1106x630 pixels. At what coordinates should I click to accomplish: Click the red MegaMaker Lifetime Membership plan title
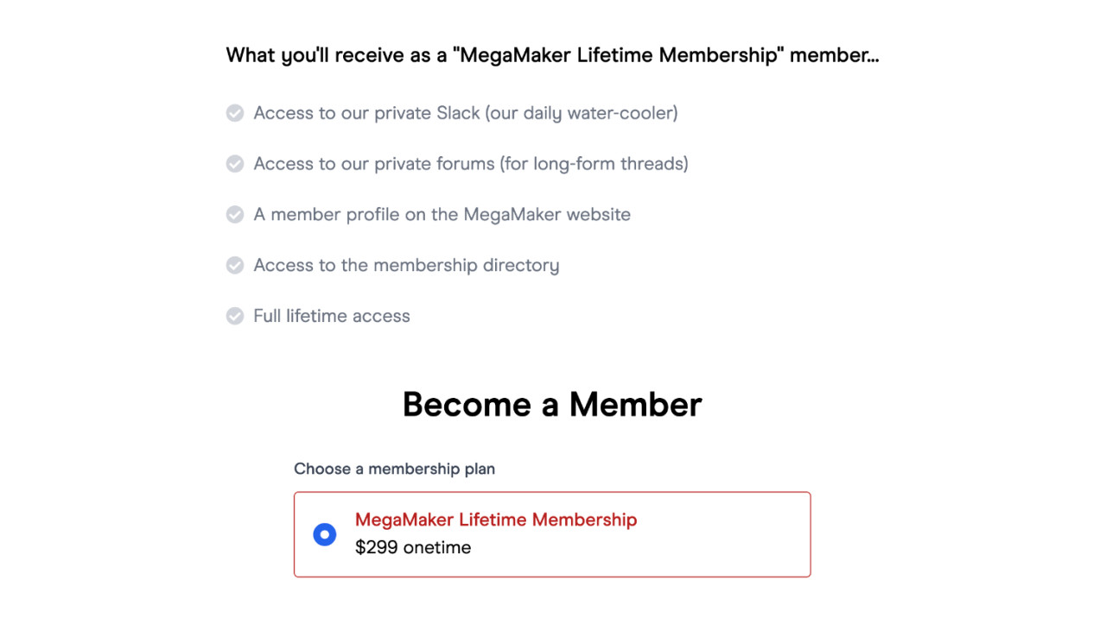pos(496,520)
